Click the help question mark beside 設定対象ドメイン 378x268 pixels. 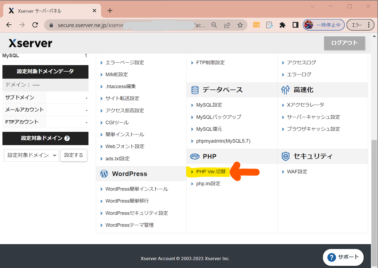[x=67, y=138]
